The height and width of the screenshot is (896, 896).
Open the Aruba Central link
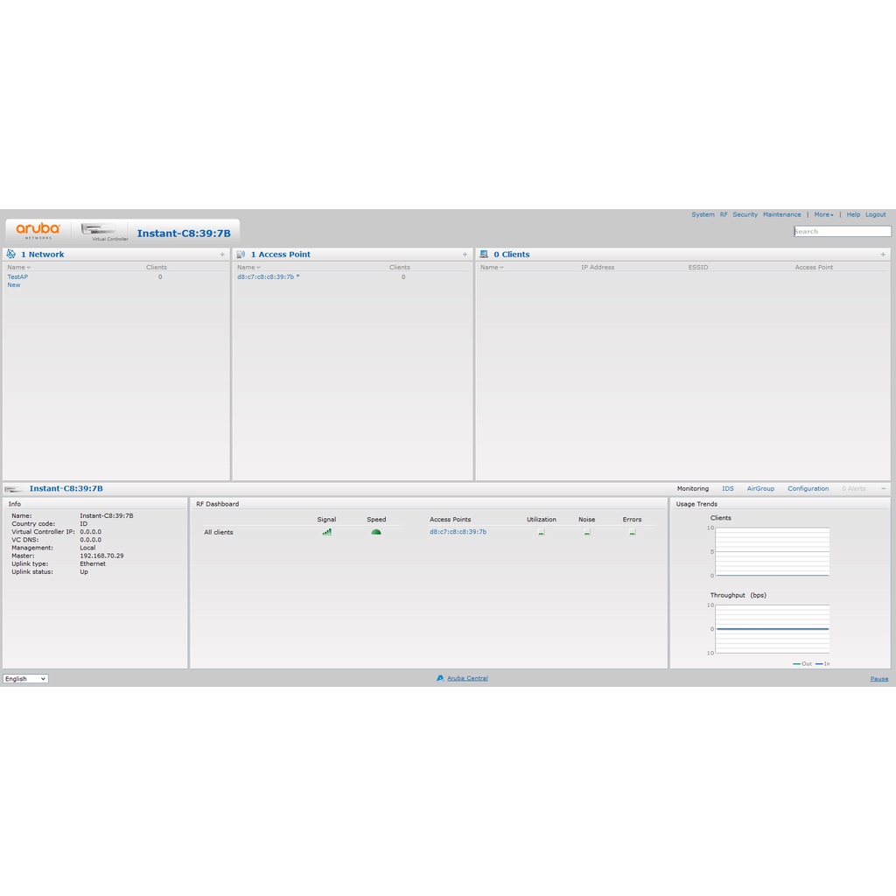(x=467, y=678)
